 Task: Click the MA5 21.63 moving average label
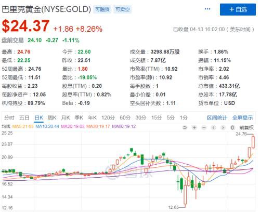tap(23, 126)
